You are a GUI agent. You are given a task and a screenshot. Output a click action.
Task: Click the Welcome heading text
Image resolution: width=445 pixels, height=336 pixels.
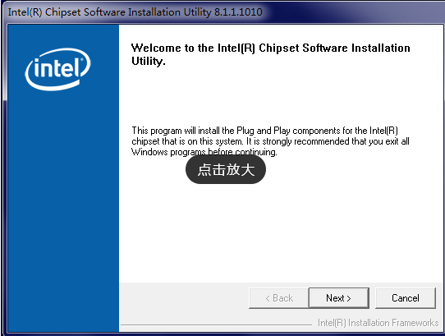[x=270, y=54]
